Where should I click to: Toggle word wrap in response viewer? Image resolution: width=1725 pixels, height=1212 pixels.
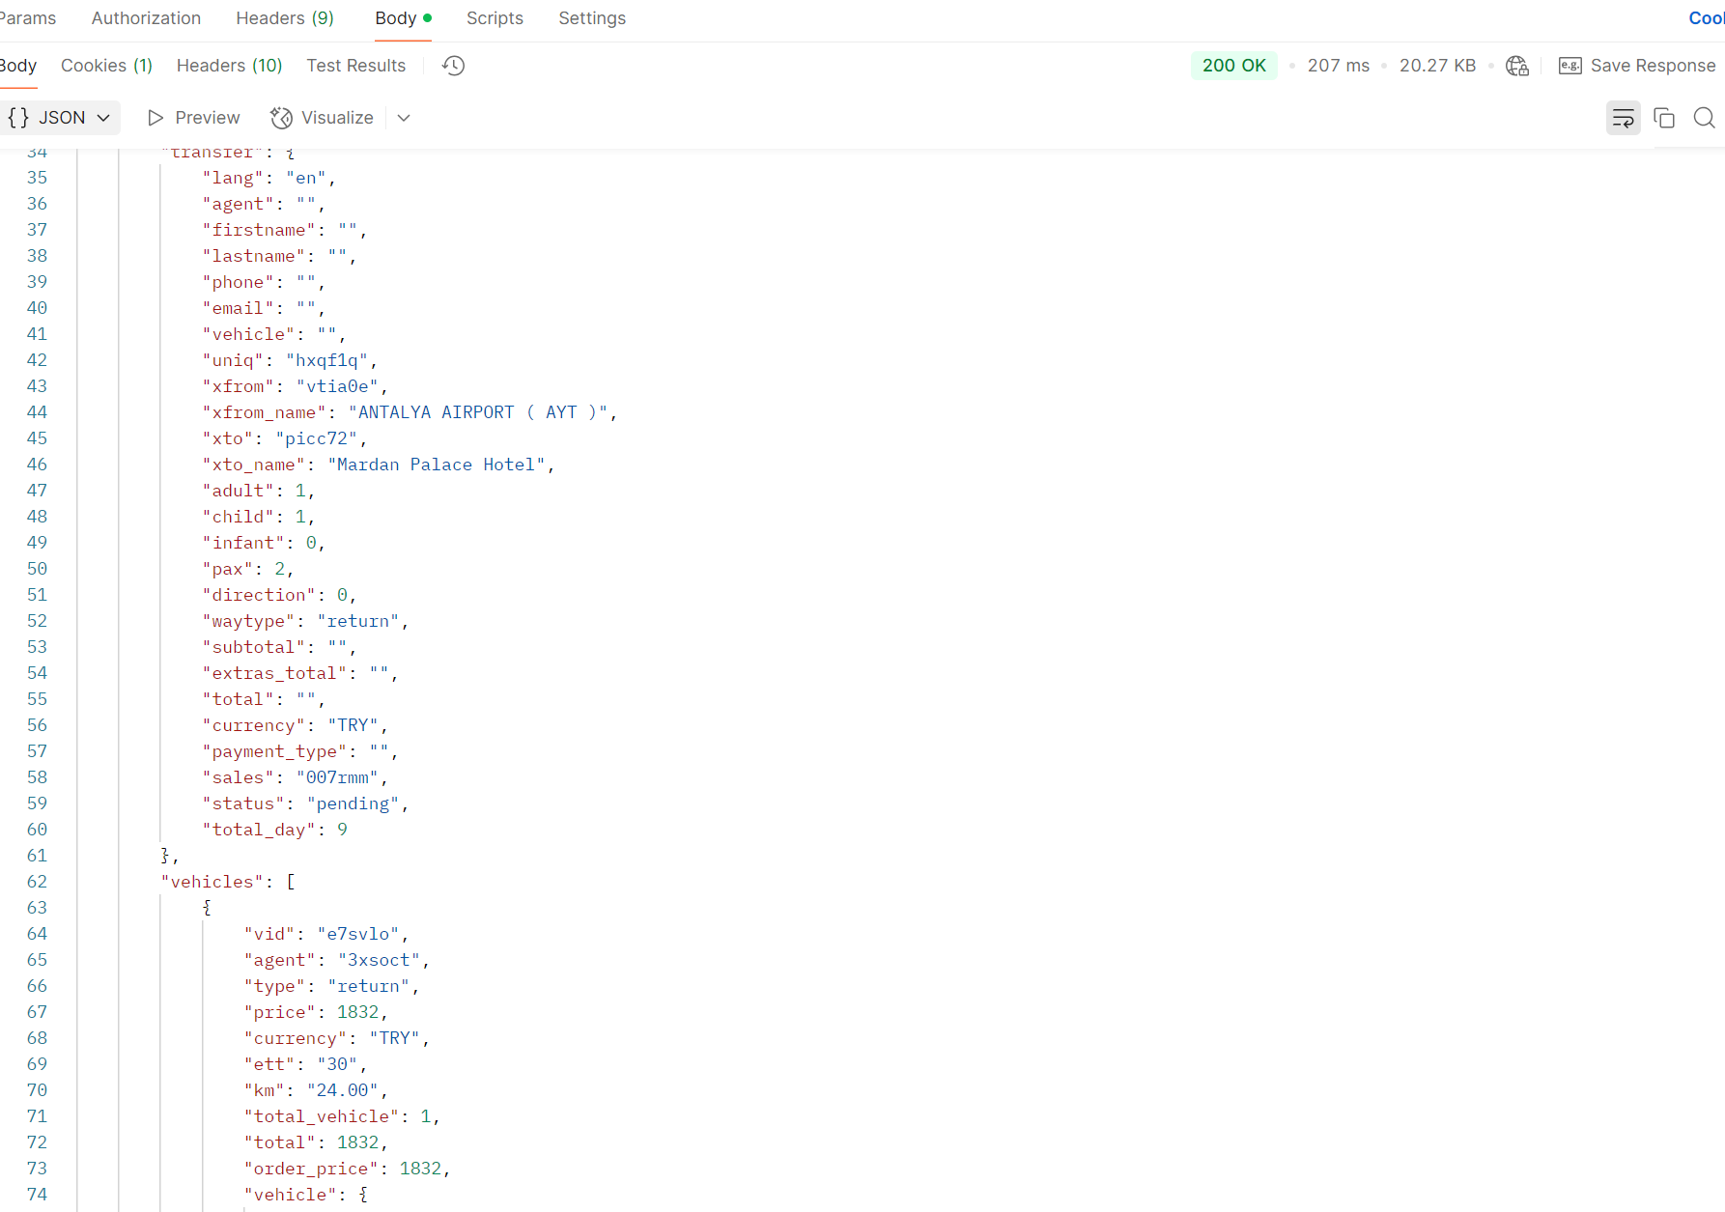click(x=1623, y=118)
